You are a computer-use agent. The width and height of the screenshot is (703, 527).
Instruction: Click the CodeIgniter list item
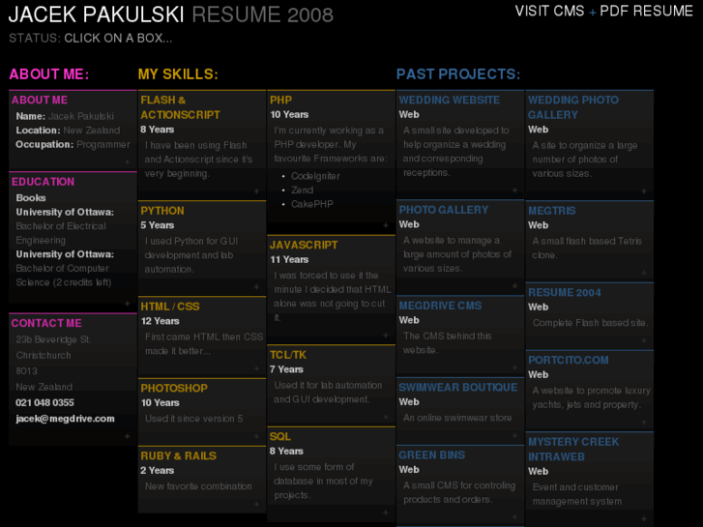pyautogui.click(x=315, y=176)
